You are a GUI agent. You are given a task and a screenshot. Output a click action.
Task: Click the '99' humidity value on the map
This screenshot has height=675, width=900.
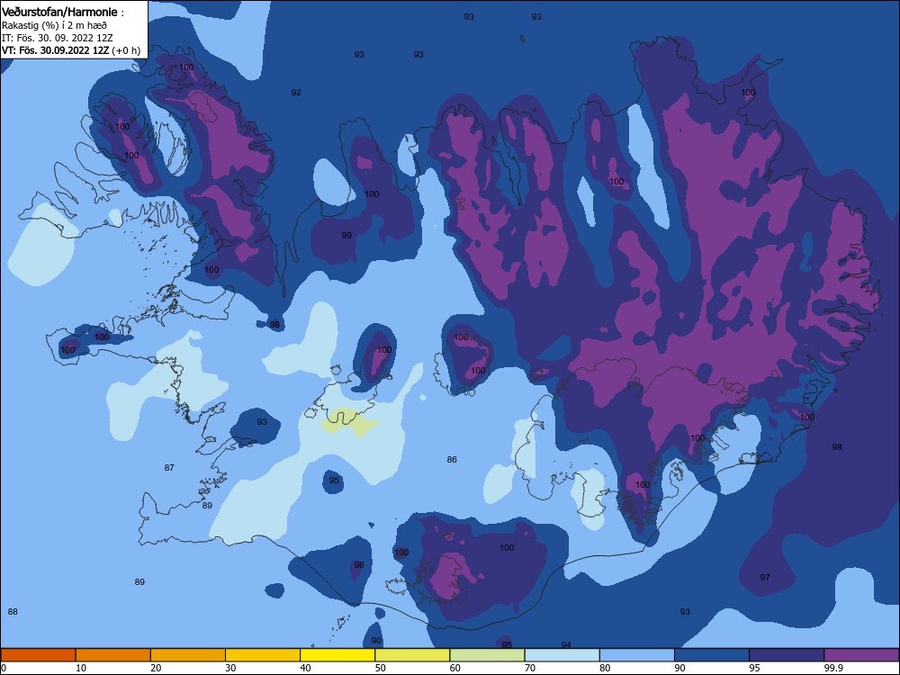click(x=346, y=235)
